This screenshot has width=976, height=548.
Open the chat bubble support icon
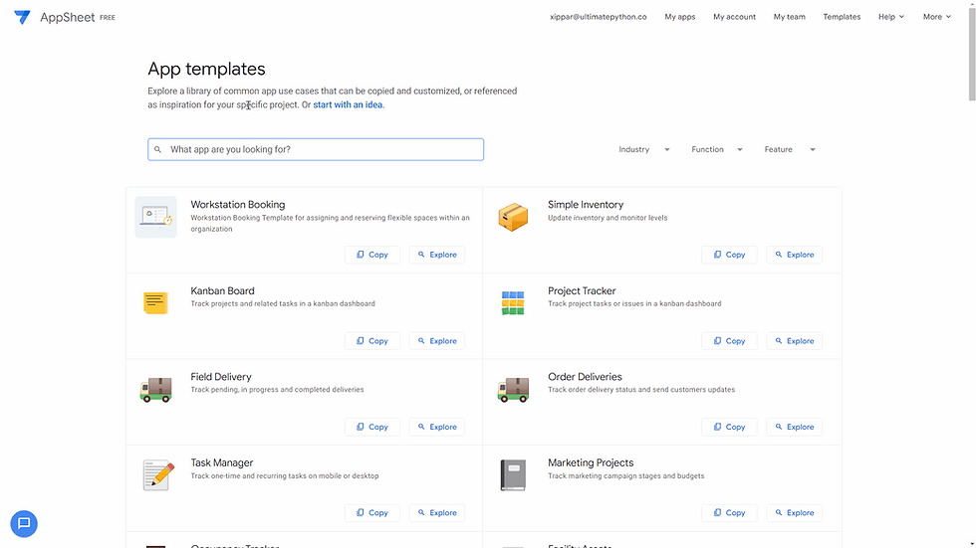click(x=24, y=523)
